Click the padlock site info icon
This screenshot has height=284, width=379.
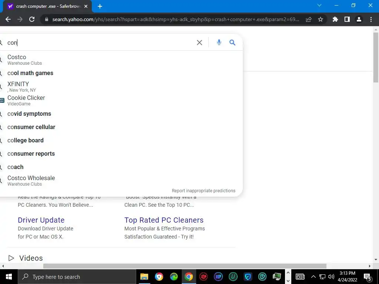tap(47, 19)
